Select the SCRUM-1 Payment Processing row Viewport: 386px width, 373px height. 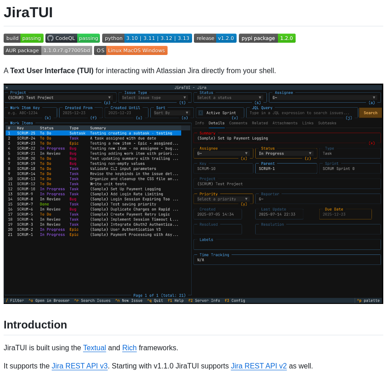click(93, 234)
